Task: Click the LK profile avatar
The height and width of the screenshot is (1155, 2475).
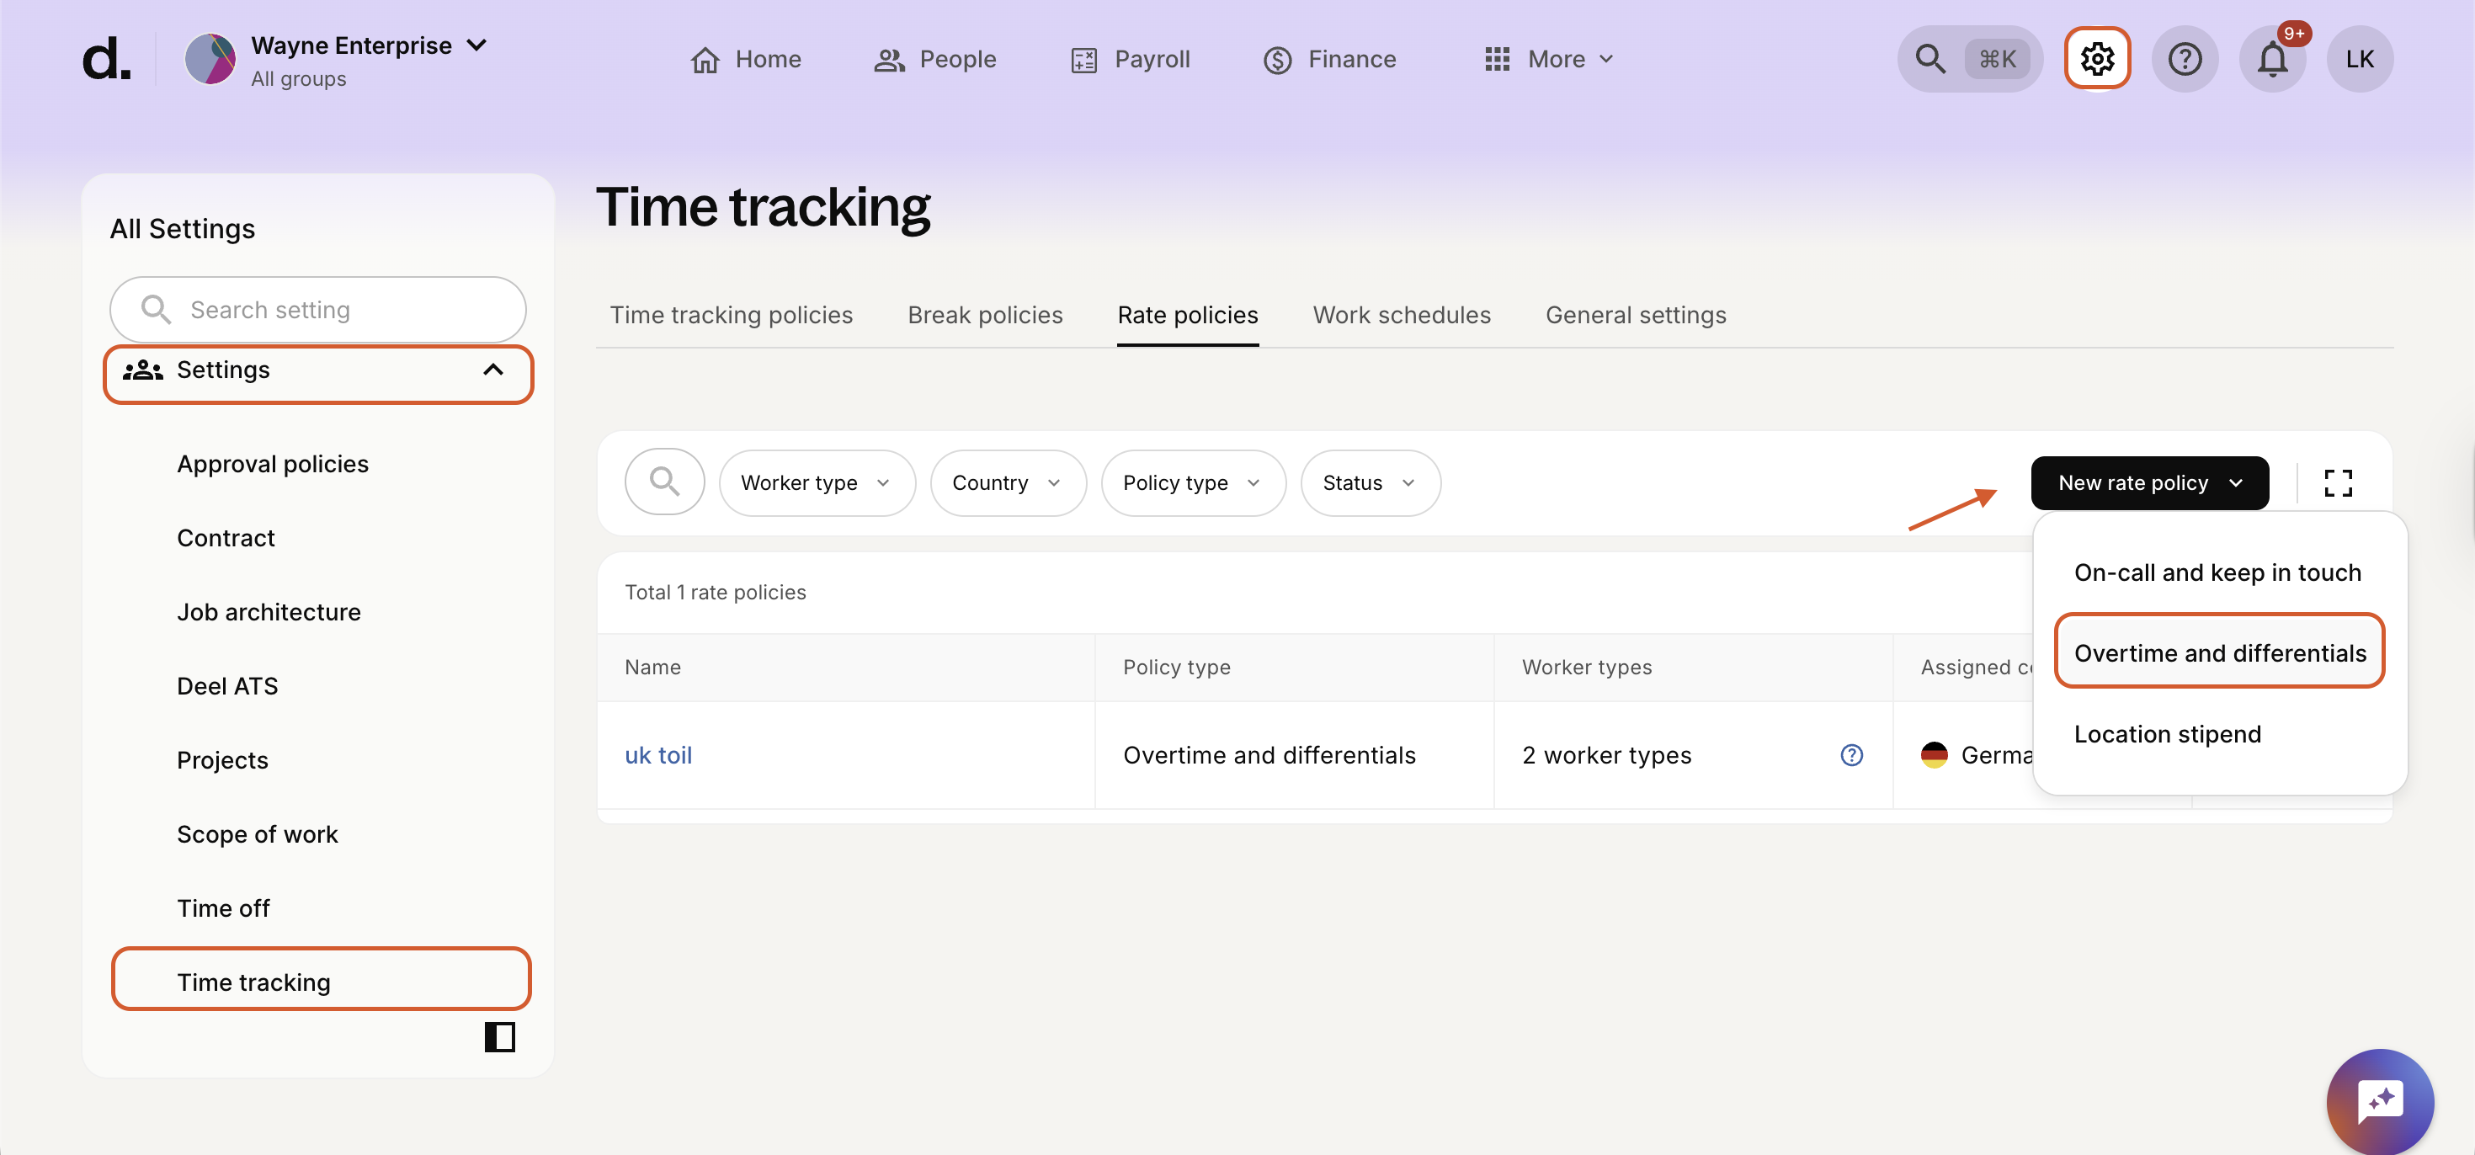Action: (2361, 59)
